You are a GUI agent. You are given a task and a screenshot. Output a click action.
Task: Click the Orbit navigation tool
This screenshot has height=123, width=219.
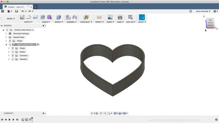[92, 113]
